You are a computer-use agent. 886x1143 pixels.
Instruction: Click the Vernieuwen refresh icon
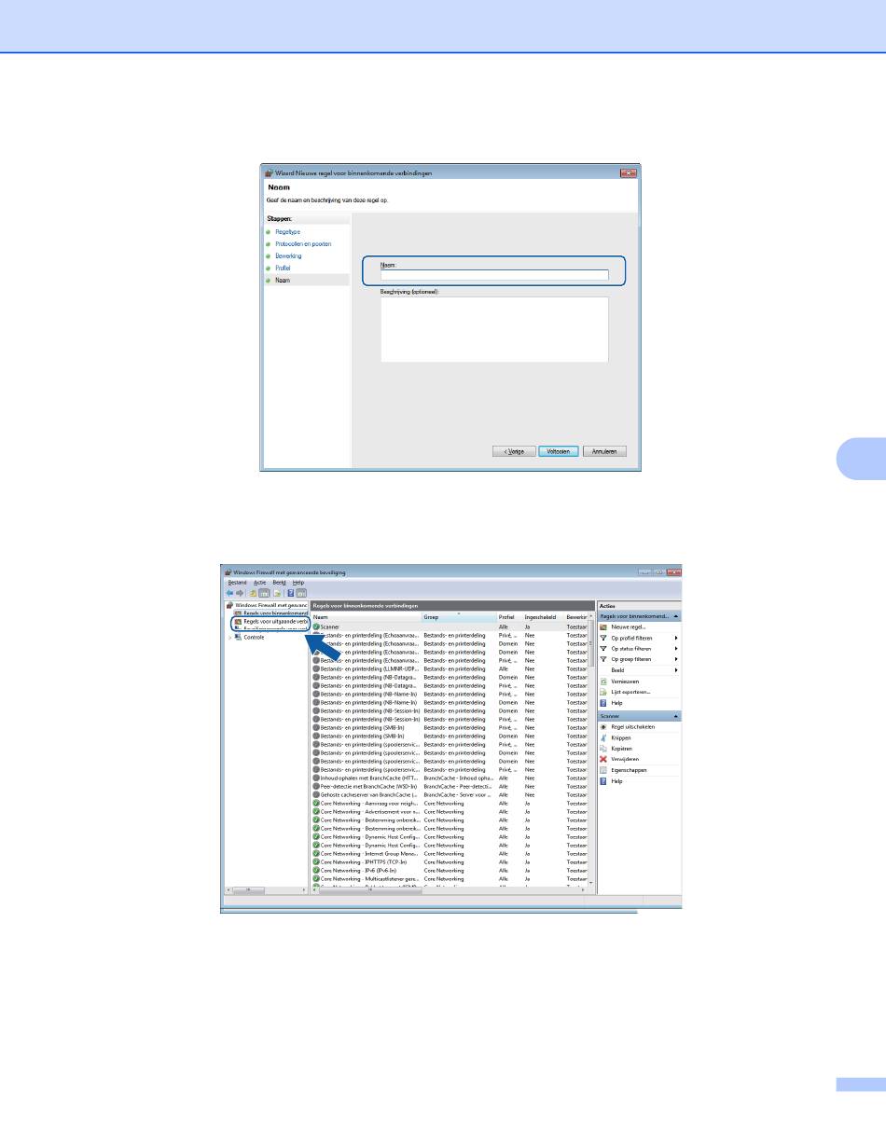tap(603, 682)
